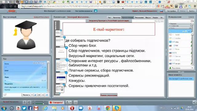Open Google Chrome from the taskbar

pos(108,108)
